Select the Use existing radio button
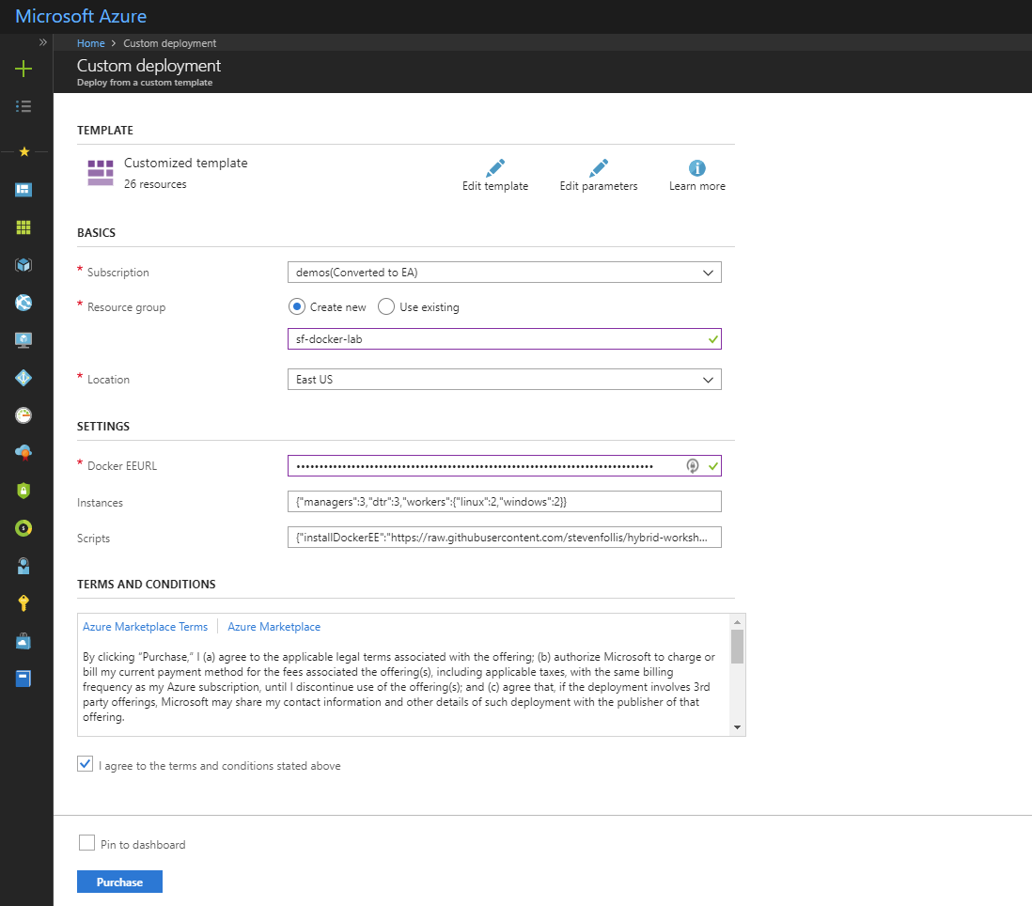This screenshot has height=906, width=1032. [386, 306]
